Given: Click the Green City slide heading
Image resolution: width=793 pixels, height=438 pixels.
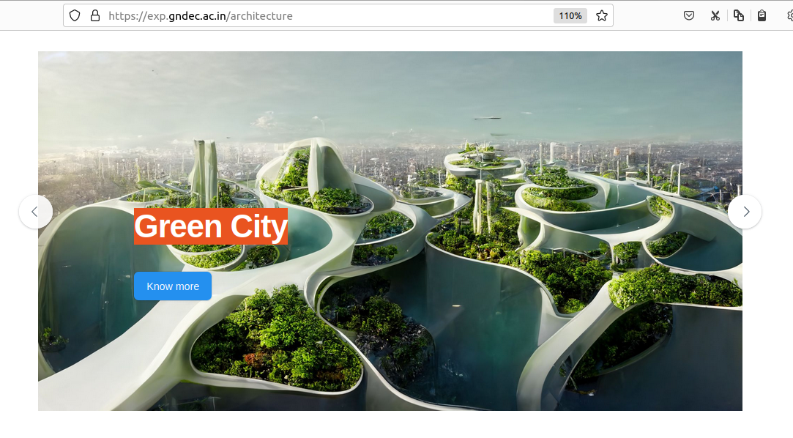Looking at the screenshot, I should tap(211, 226).
